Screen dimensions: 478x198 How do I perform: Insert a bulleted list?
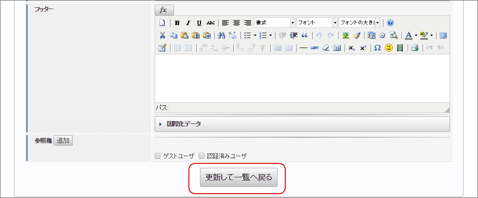tap(248, 35)
